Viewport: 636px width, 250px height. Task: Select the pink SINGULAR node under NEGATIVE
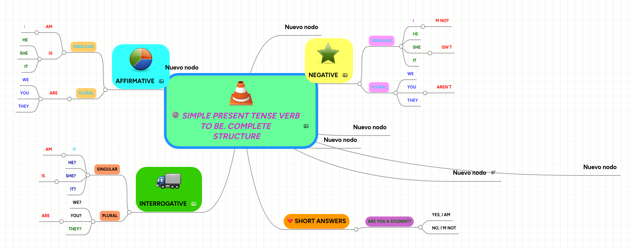click(381, 40)
